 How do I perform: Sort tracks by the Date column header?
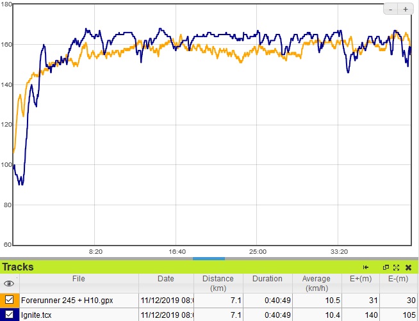165,279
